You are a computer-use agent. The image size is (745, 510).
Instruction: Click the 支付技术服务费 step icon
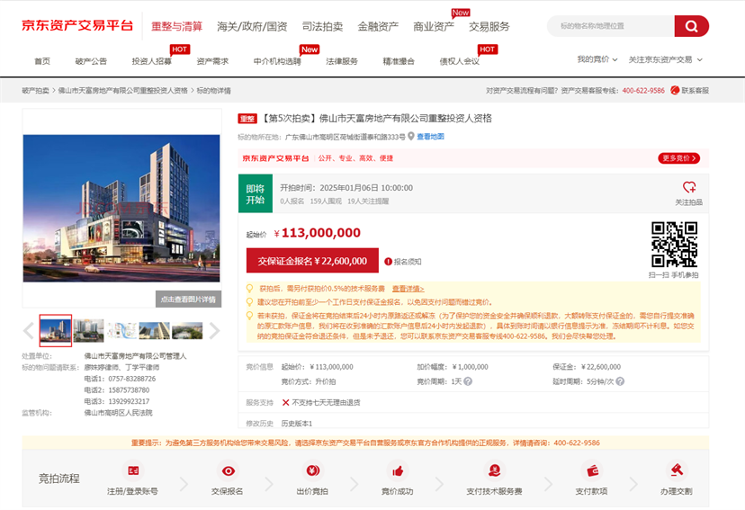click(x=494, y=470)
